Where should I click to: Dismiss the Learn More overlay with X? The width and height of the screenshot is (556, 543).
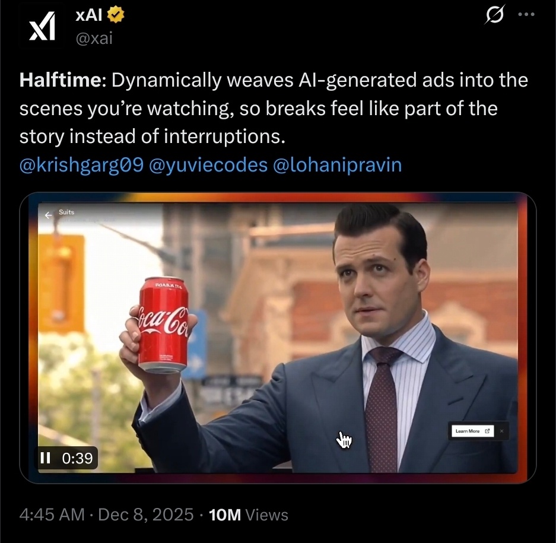501,431
